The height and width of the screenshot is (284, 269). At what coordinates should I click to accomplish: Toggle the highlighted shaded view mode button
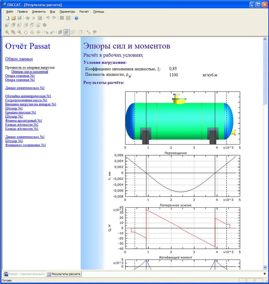point(67,32)
